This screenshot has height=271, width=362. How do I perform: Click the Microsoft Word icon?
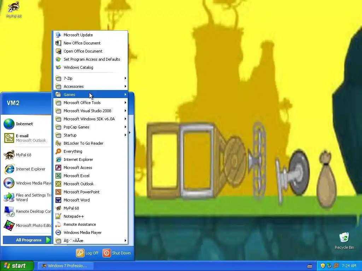coord(58,200)
